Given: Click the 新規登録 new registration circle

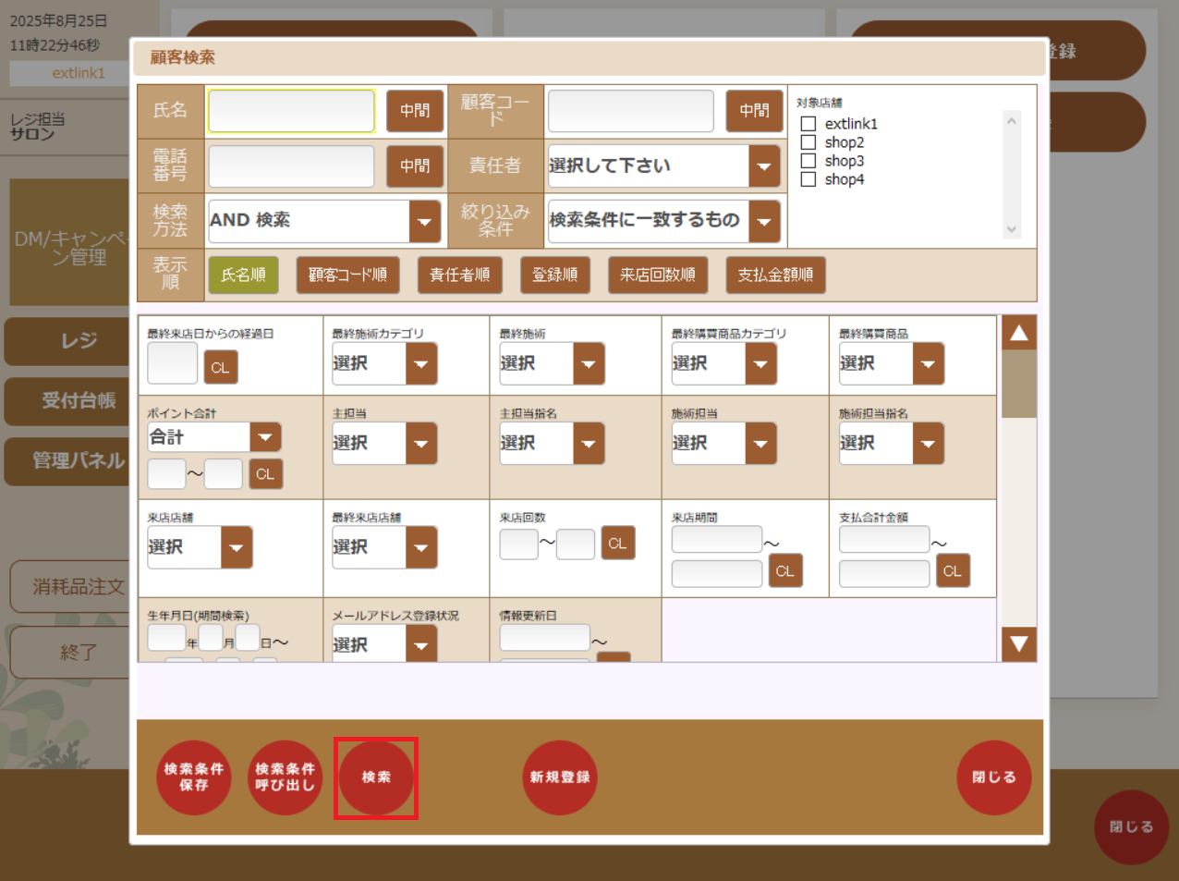Looking at the screenshot, I should [x=560, y=777].
